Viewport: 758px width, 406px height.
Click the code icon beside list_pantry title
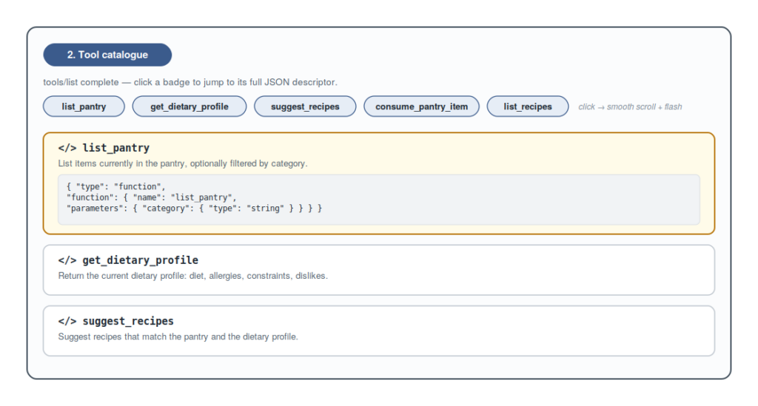[x=67, y=148]
